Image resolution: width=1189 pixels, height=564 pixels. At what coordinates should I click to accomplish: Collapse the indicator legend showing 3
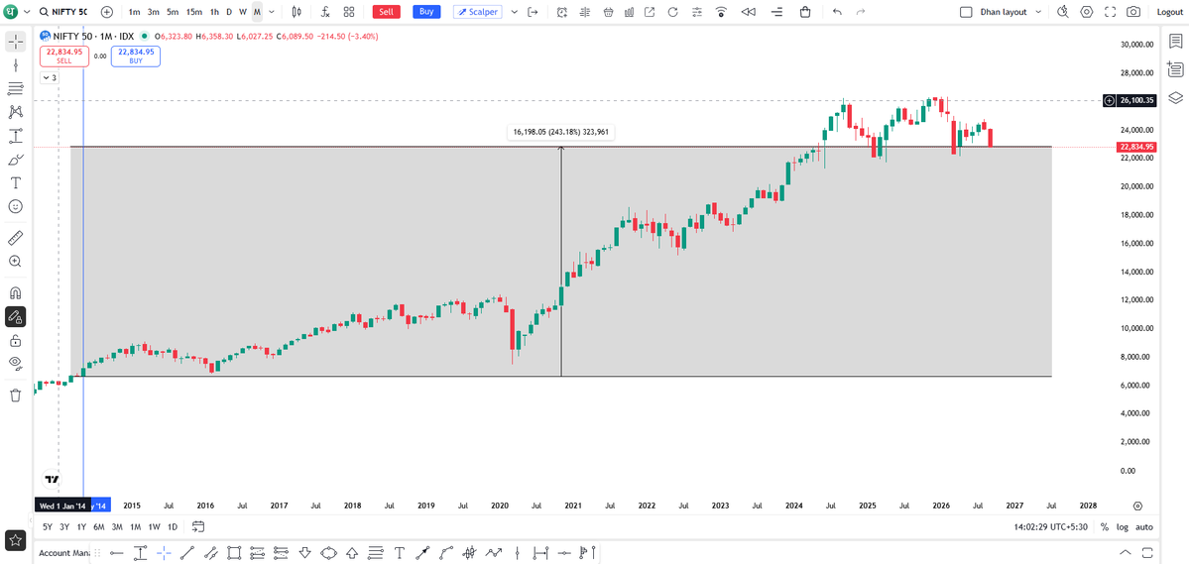(x=49, y=77)
